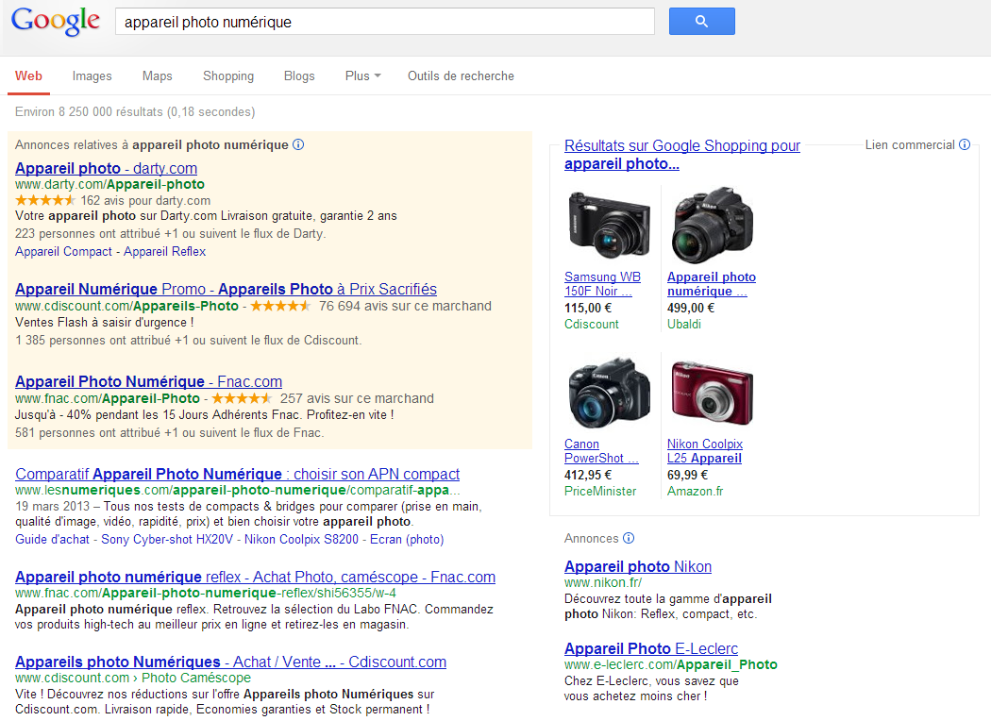Click the 'Ecran (photo)' sitelink
This screenshot has height=721, width=991.
click(x=407, y=540)
